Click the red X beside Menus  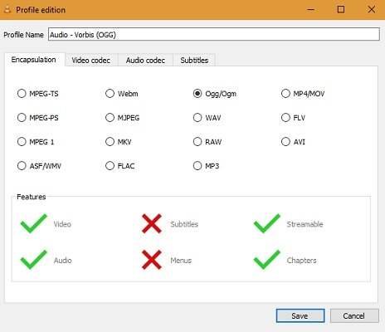(x=152, y=260)
